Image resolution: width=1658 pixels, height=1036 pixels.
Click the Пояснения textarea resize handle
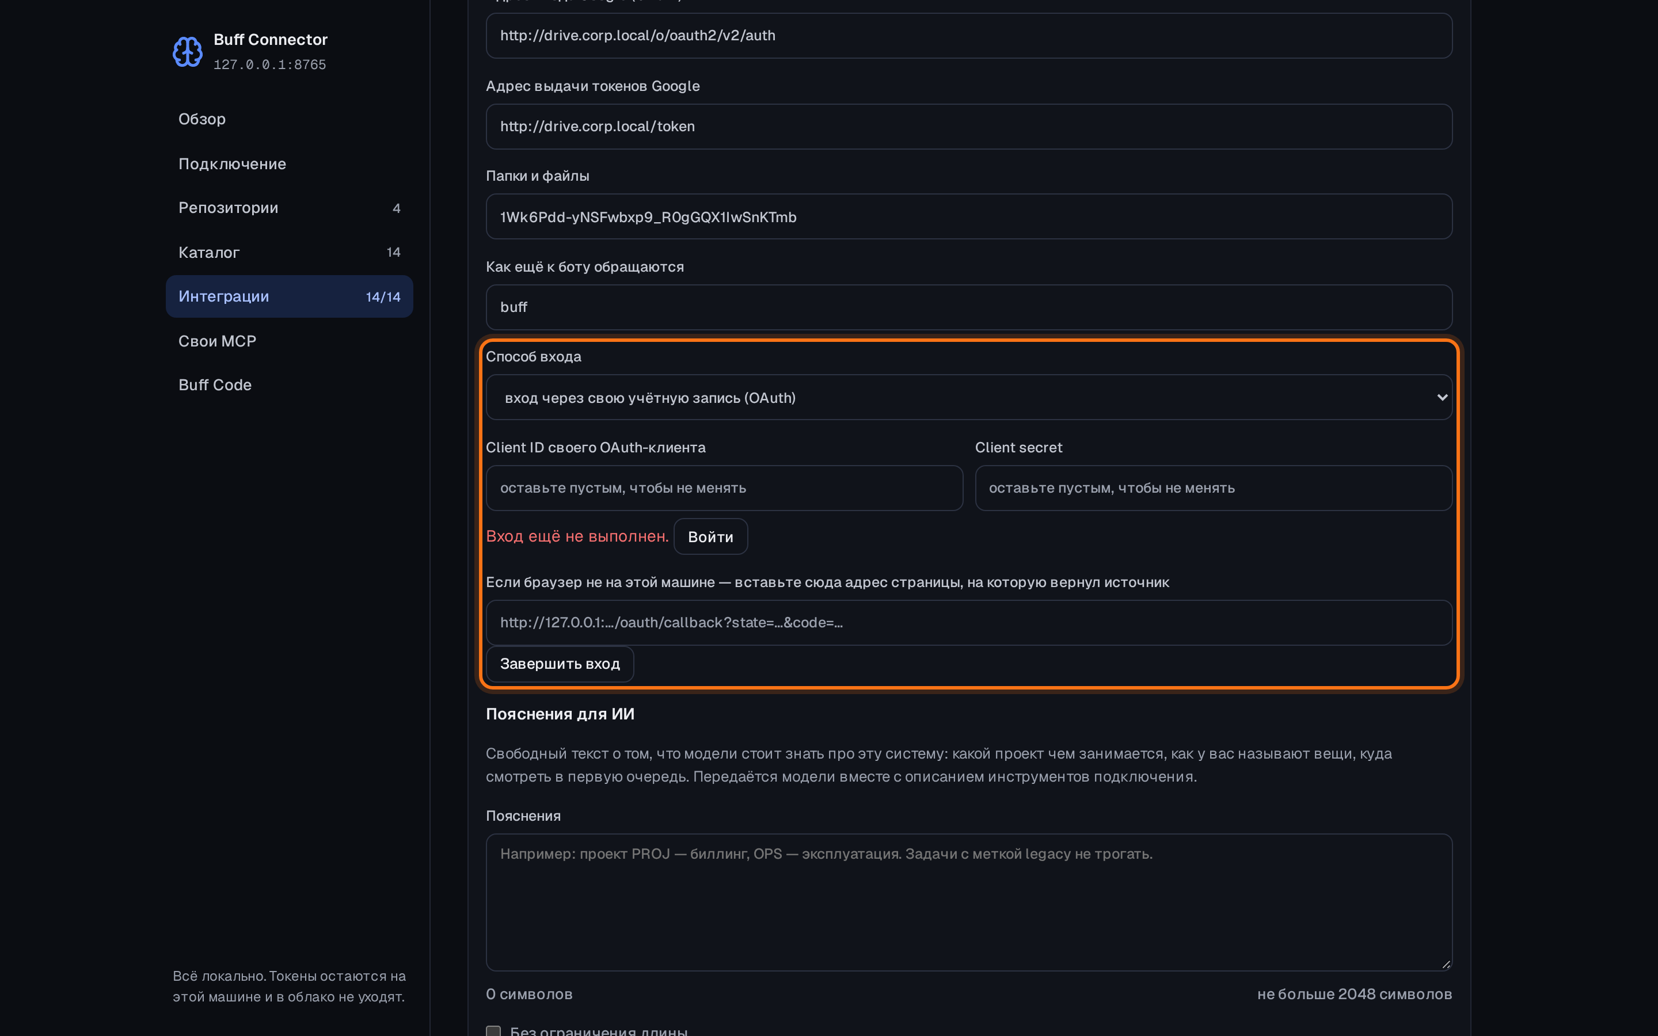point(1446,964)
